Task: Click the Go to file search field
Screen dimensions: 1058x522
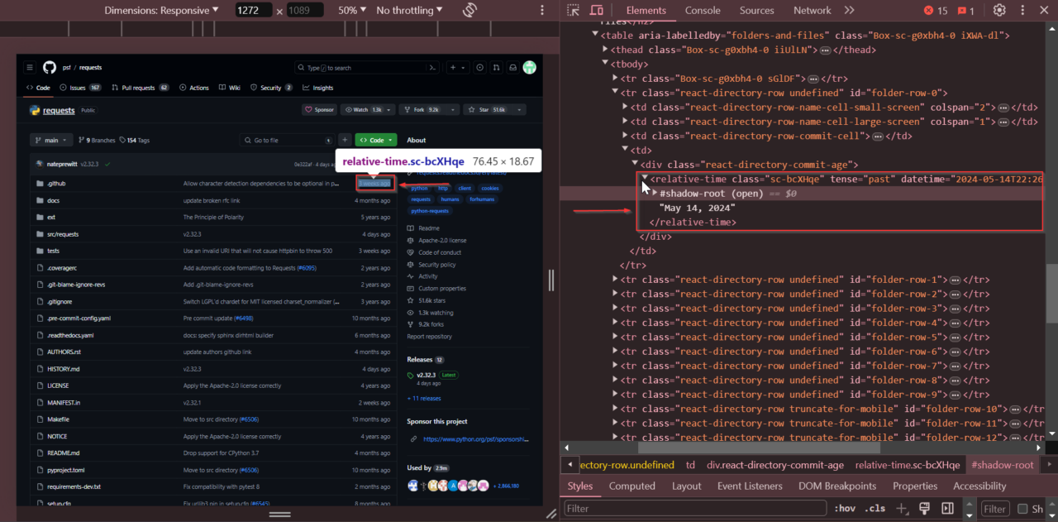Action: pos(287,141)
